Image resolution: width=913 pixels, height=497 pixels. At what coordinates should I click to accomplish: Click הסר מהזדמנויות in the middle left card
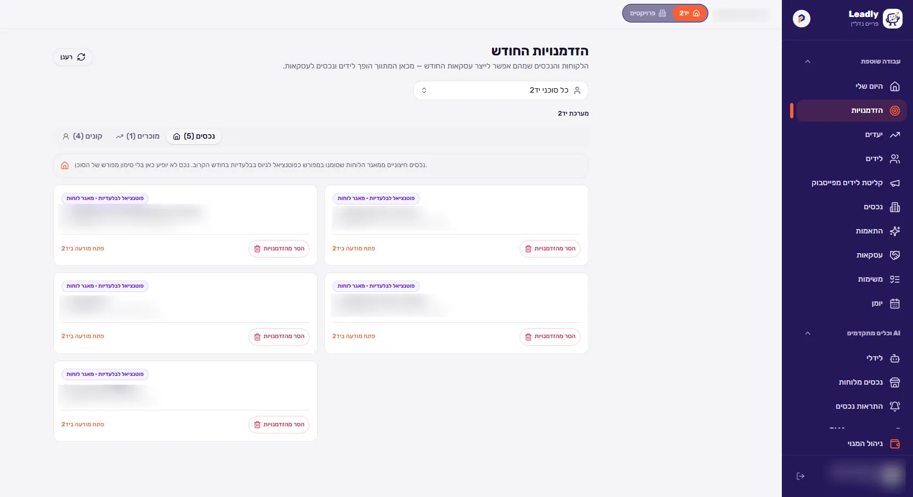[279, 336]
